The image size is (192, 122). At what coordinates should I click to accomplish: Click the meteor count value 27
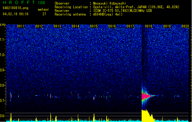pyautogui.click(x=44, y=14)
